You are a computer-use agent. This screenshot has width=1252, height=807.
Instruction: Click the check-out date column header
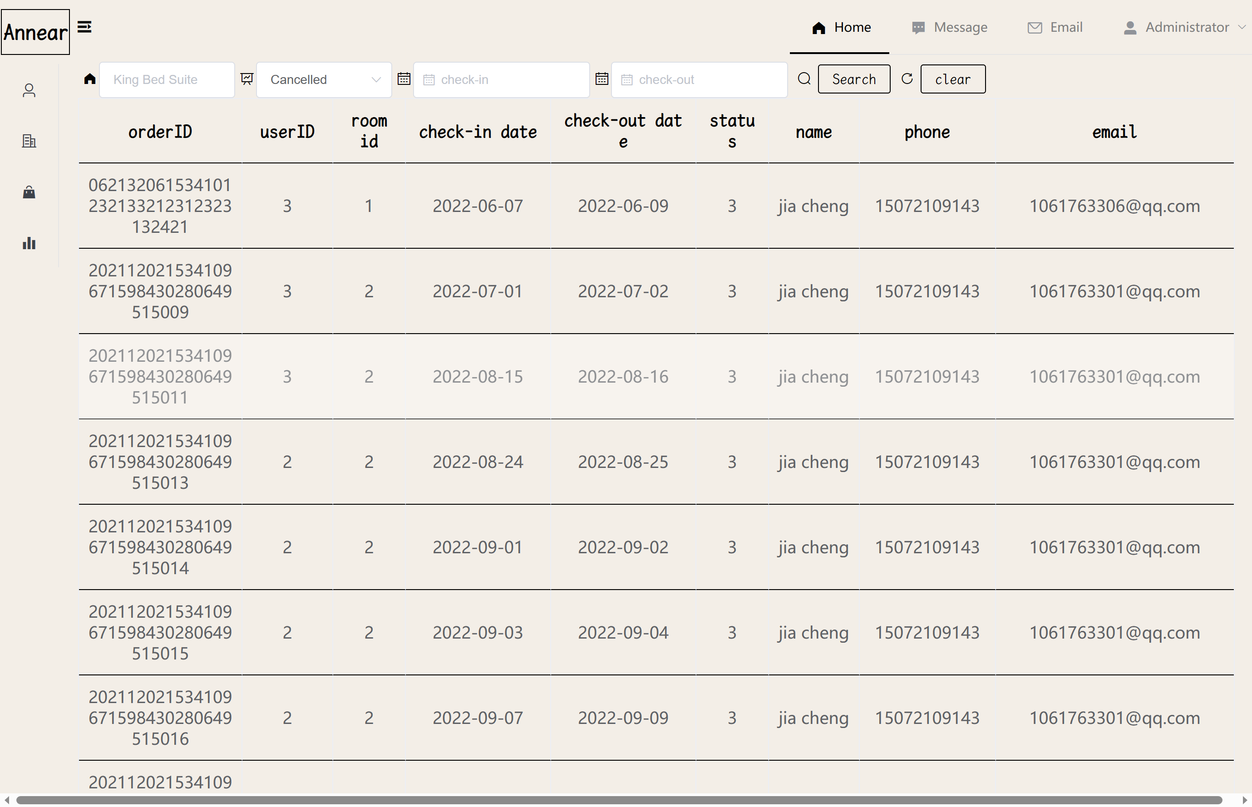(x=623, y=132)
